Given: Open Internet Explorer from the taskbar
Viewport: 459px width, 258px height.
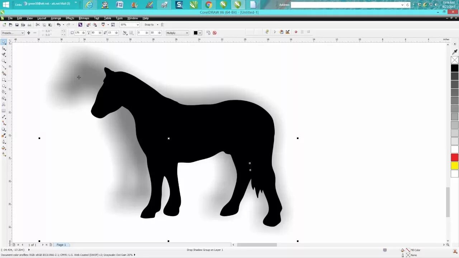Looking at the screenshot, I should [x=89, y=5].
